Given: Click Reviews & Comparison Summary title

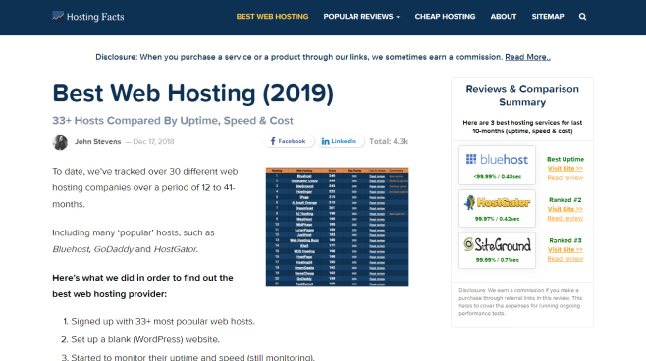Looking at the screenshot, I should [x=522, y=95].
